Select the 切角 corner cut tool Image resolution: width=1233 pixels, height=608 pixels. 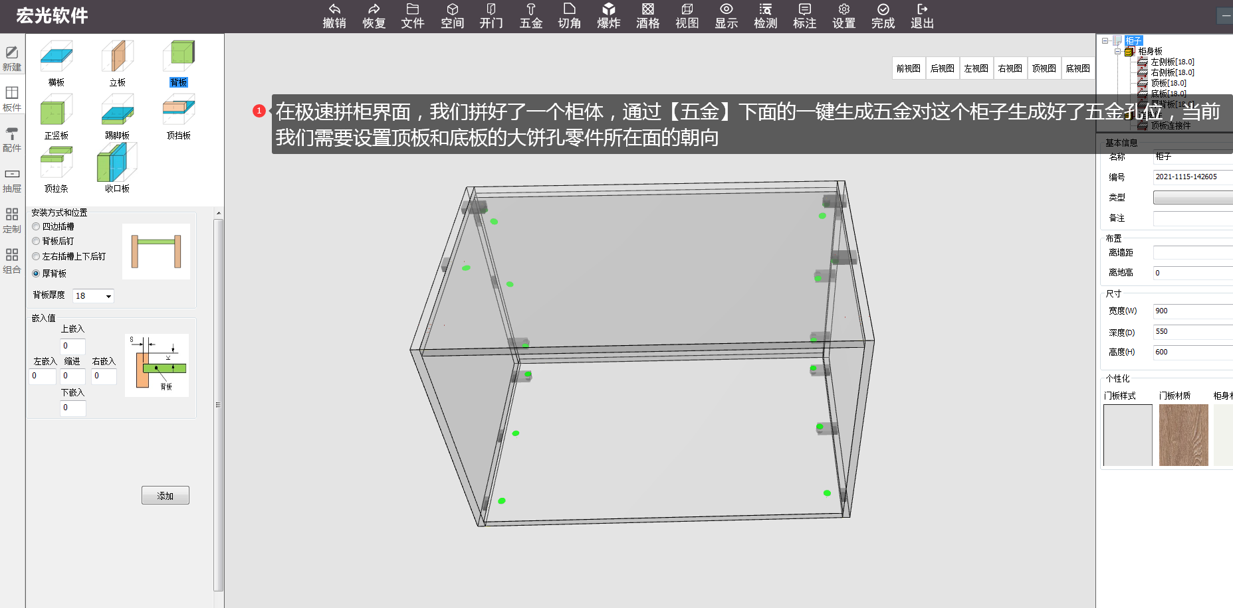click(x=570, y=16)
